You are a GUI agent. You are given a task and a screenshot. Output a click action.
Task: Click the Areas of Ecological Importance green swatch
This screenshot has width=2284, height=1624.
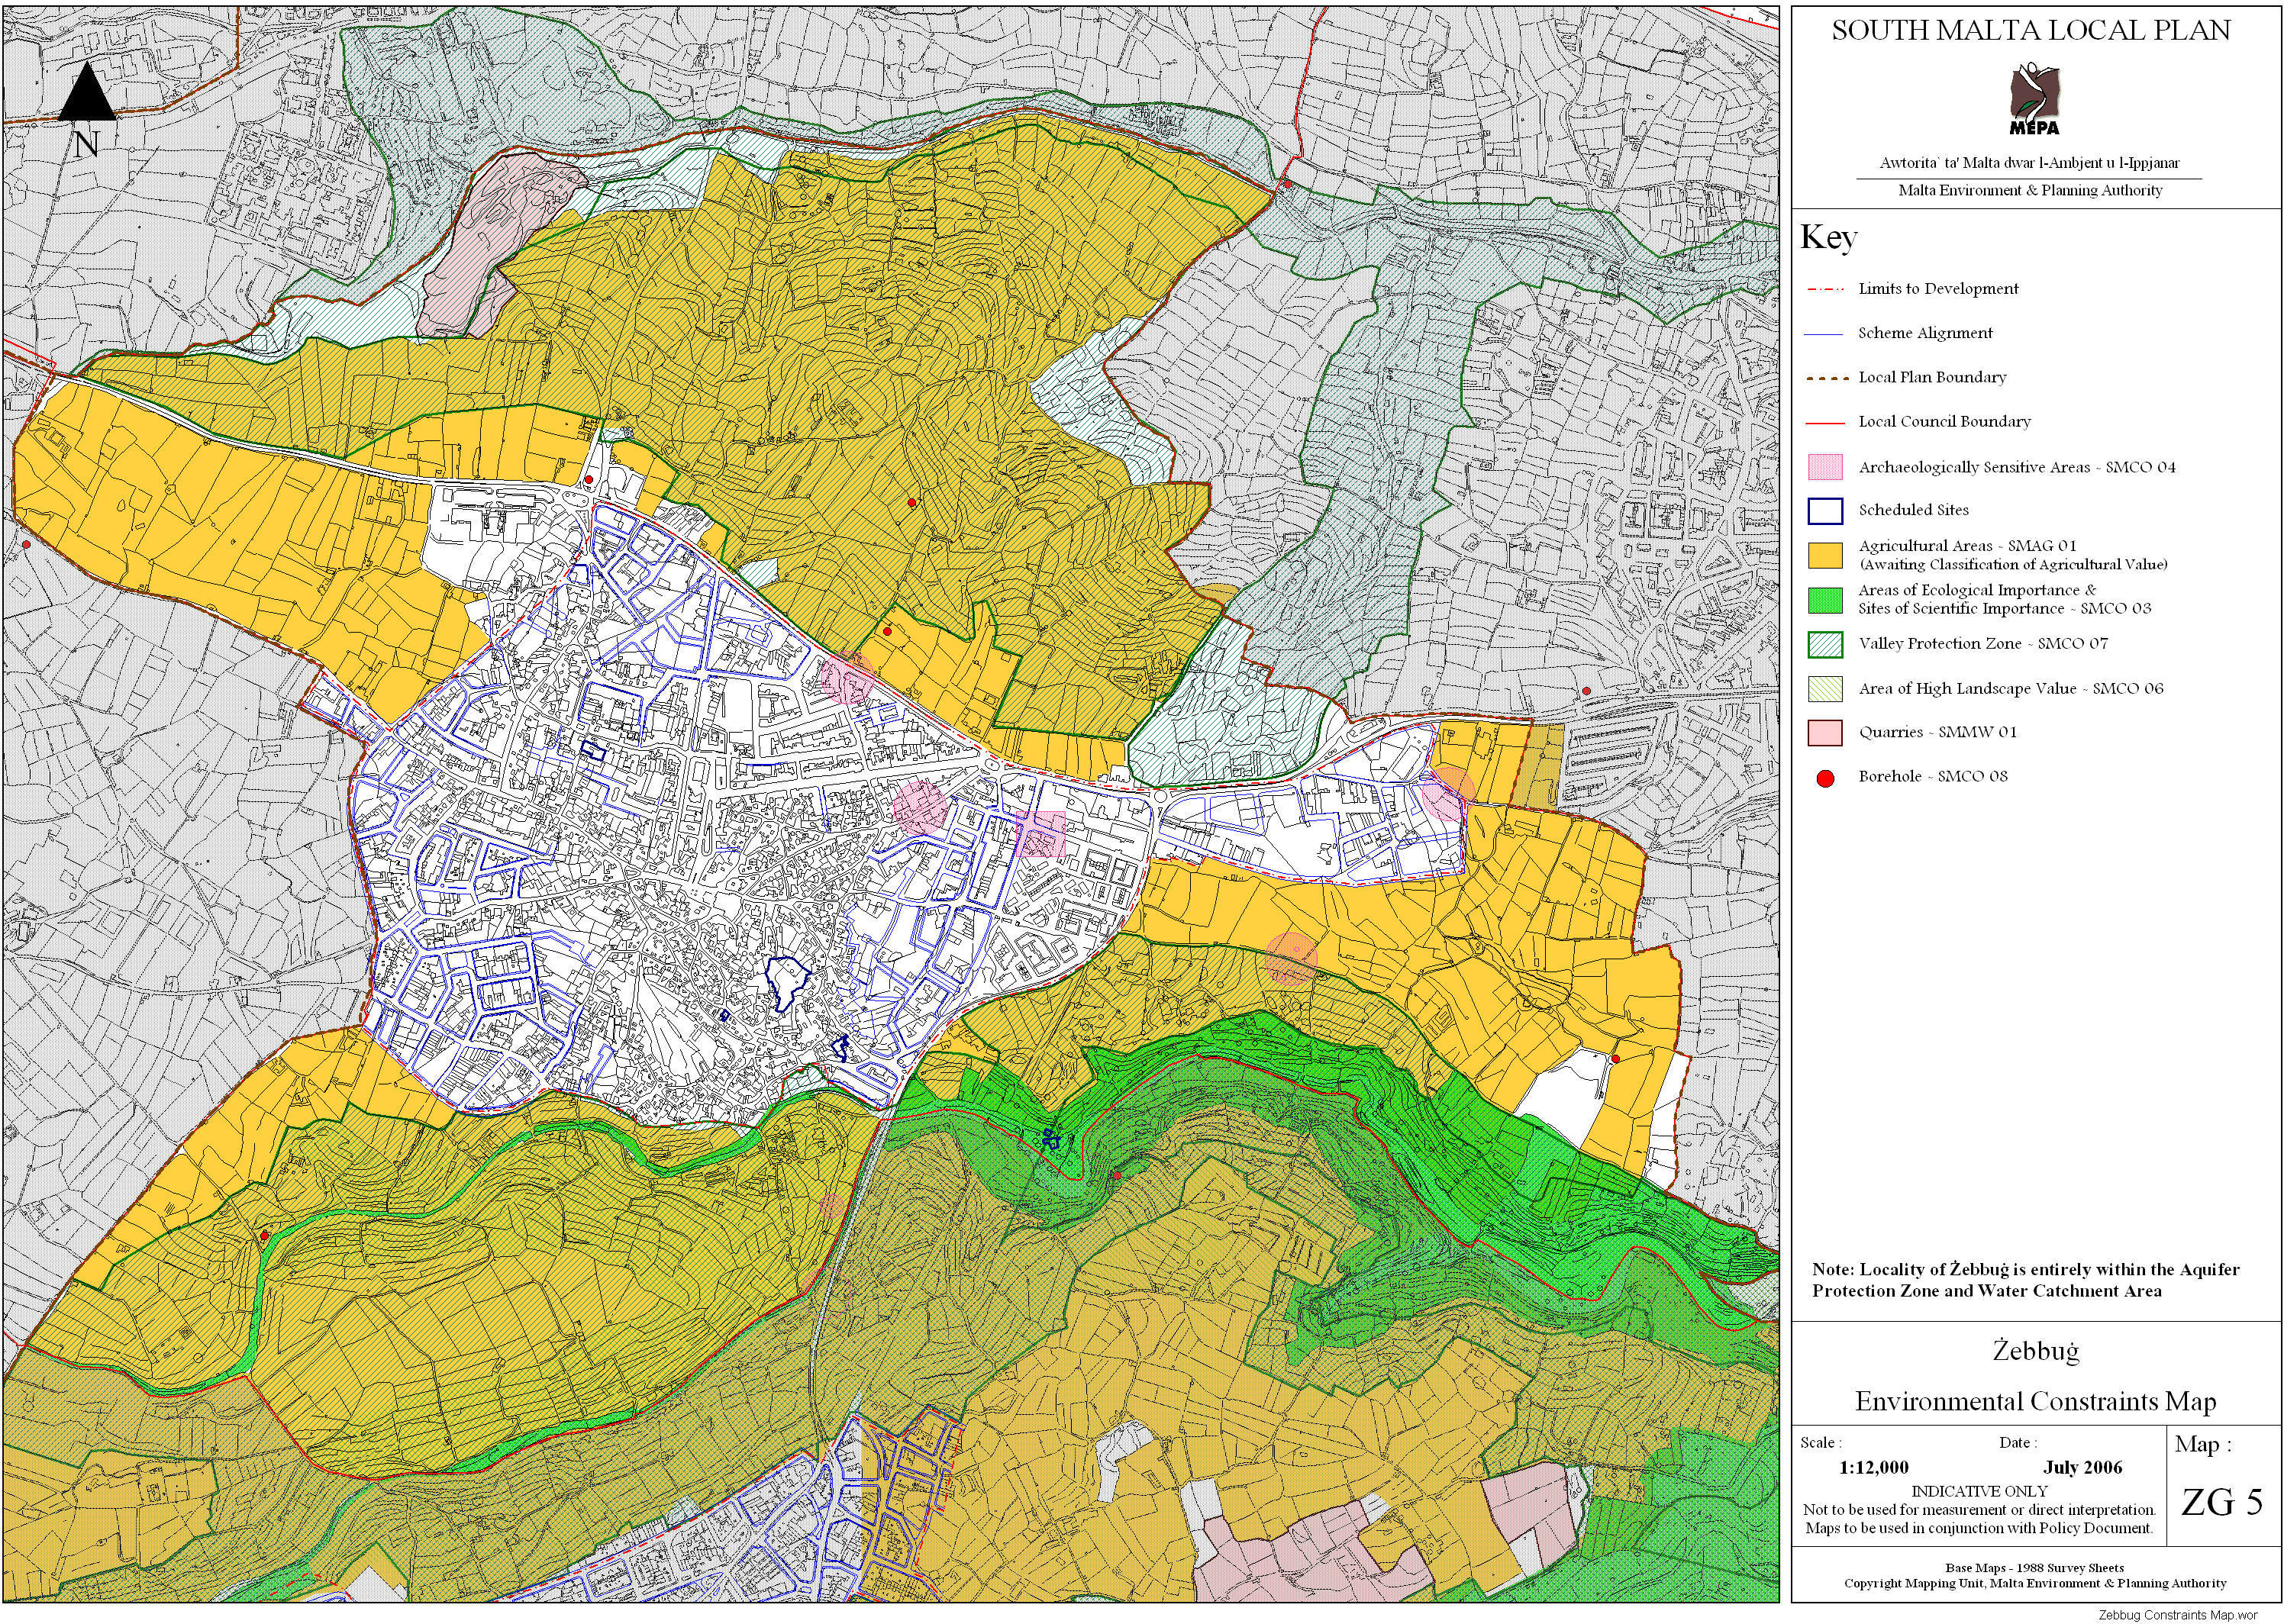pyautogui.click(x=1825, y=600)
